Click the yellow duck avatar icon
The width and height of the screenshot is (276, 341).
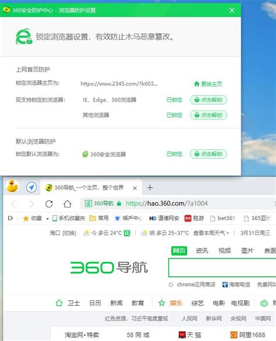(x=12, y=186)
